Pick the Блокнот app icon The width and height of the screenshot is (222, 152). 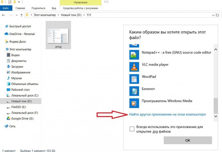[x=134, y=91]
